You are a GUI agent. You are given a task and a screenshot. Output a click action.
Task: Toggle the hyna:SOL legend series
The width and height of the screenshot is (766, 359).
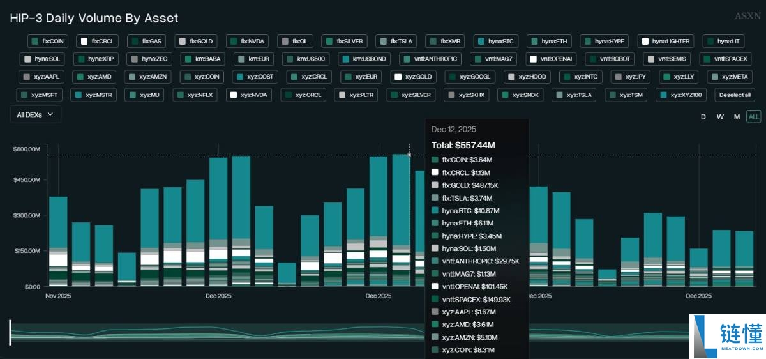pos(42,59)
